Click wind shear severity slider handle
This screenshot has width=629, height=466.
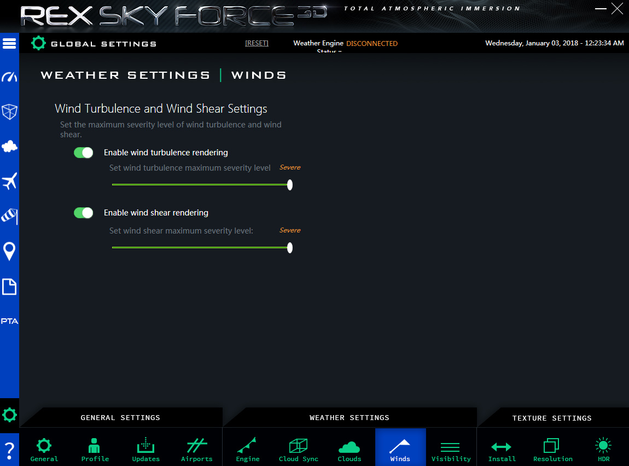[290, 248]
